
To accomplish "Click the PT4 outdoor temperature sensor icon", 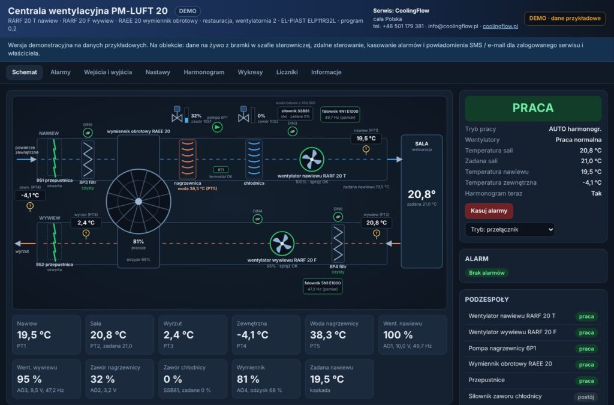I will pos(30,206).
